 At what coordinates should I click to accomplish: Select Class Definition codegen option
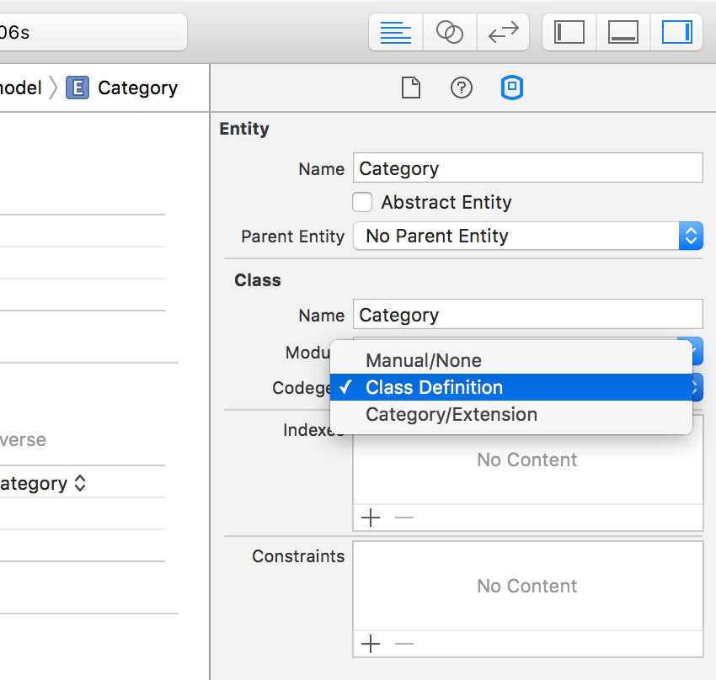[x=511, y=387]
